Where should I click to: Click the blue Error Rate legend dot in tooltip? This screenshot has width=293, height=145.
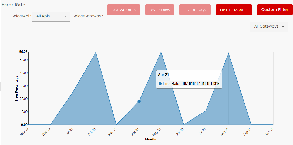pyautogui.click(x=160, y=84)
